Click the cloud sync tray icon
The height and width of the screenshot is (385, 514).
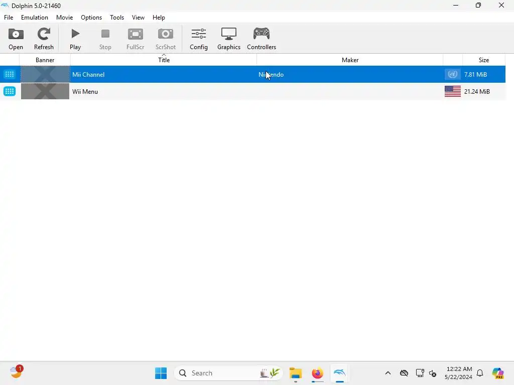[404, 373]
